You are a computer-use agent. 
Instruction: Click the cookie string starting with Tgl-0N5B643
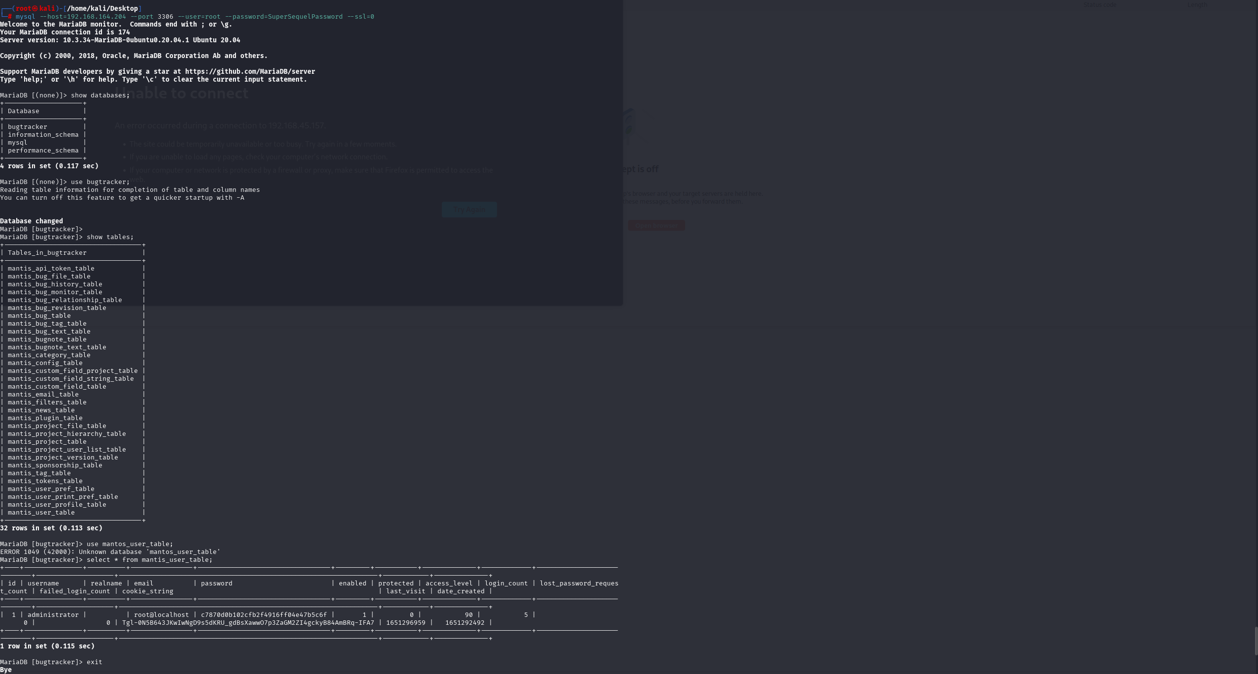point(248,623)
